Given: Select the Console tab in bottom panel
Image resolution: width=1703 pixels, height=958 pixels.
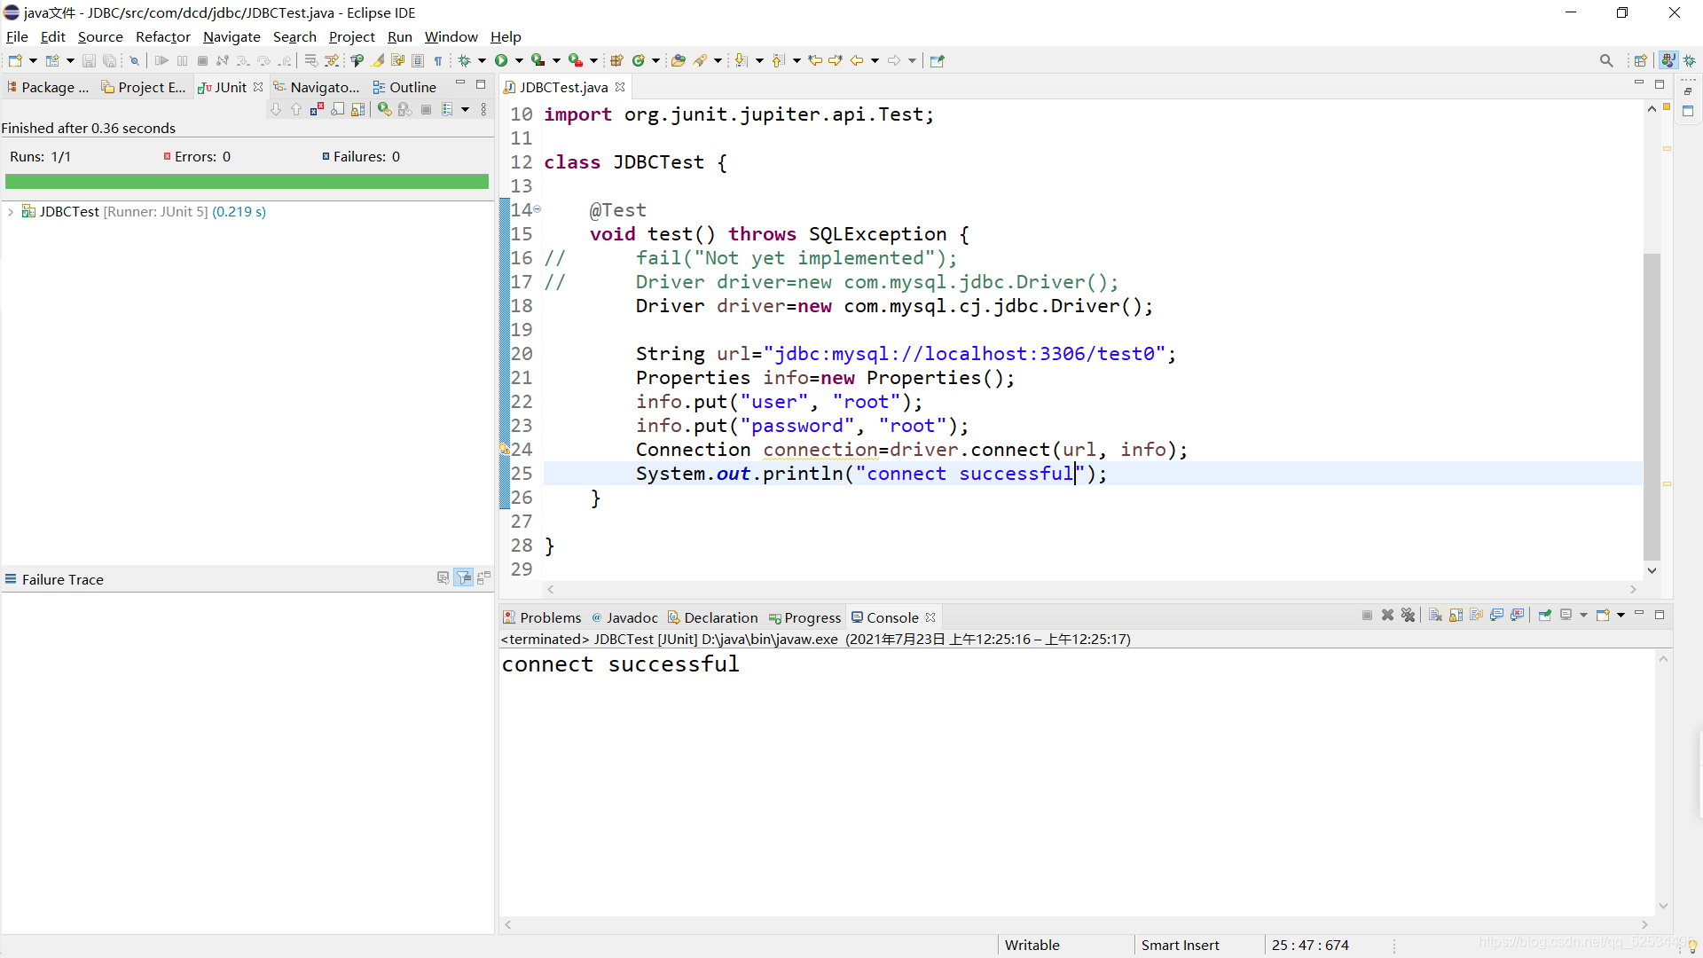Looking at the screenshot, I should pyautogui.click(x=891, y=616).
